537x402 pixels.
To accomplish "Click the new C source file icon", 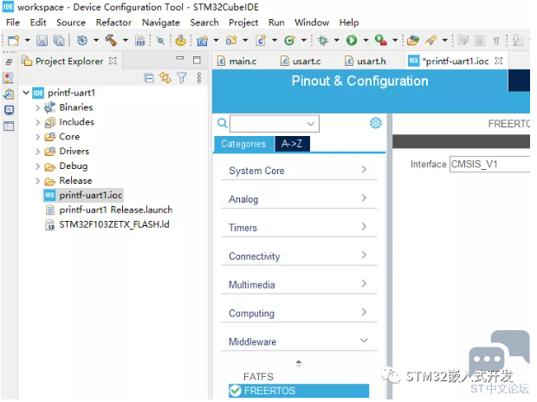I will pos(261,41).
